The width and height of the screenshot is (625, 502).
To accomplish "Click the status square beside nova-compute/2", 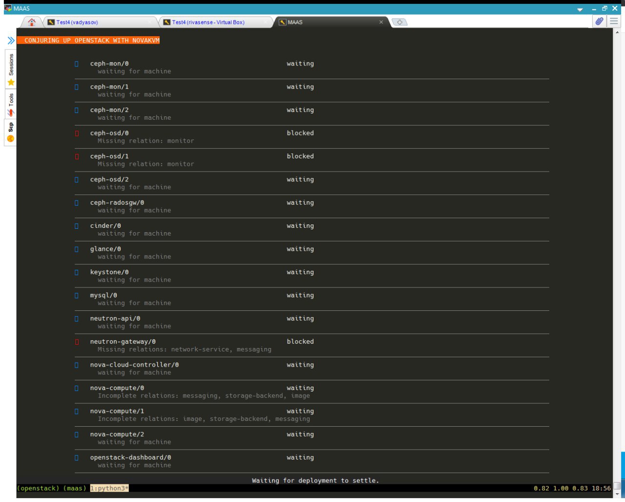I will (77, 435).
